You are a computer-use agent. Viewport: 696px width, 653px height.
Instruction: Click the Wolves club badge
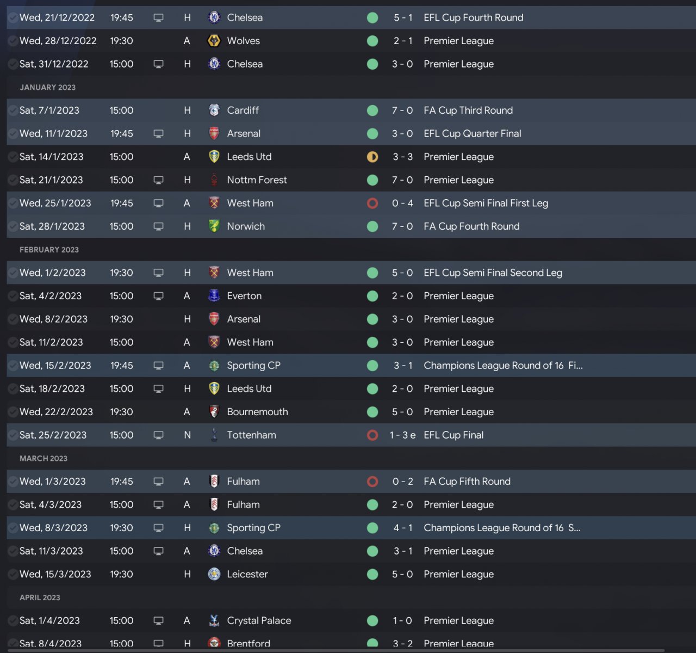[x=214, y=41]
